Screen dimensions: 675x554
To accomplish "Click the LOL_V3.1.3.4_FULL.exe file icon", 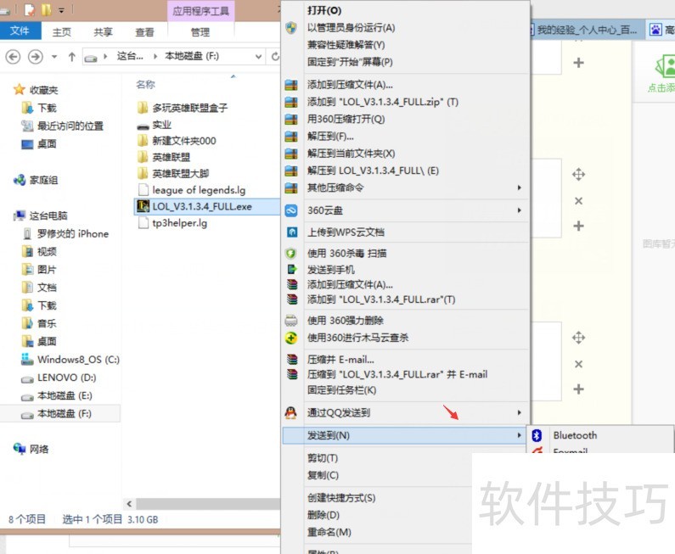I will [x=143, y=206].
